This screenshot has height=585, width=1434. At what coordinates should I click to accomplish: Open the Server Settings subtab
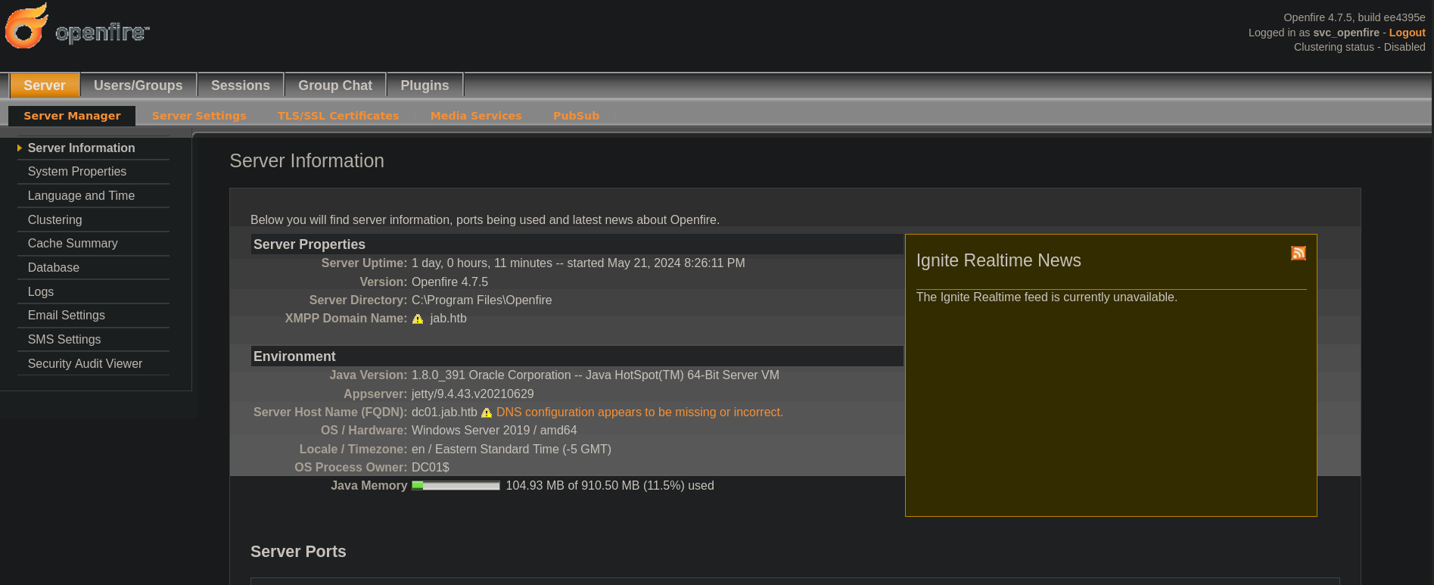pos(199,116)
